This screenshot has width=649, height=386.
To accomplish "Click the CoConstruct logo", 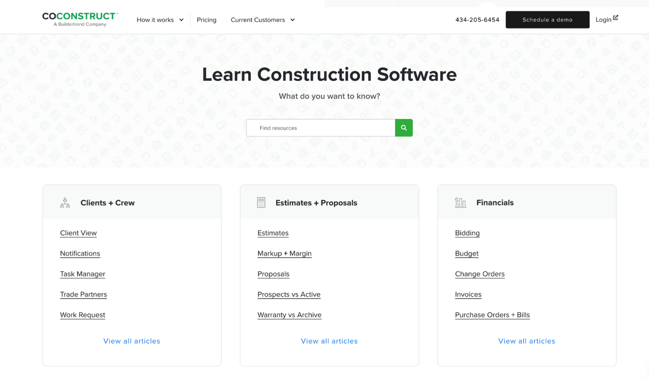I will 80,19.
